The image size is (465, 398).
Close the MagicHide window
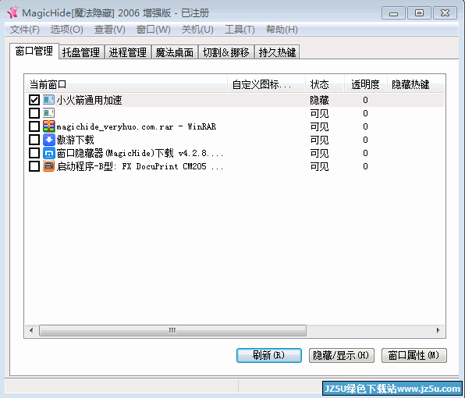coord(445,13)
